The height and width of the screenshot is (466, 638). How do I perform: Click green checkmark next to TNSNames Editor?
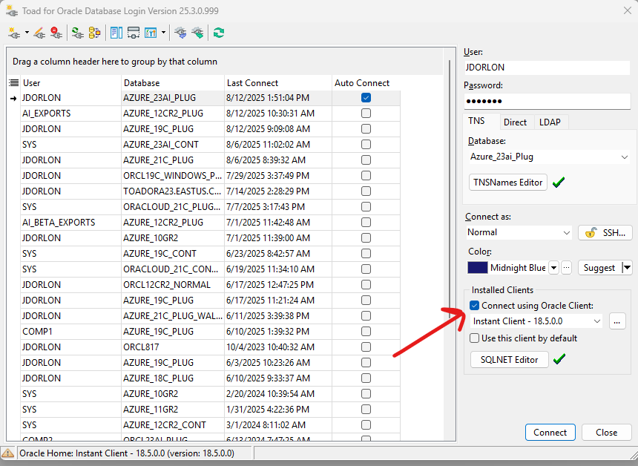click(559, 183)
